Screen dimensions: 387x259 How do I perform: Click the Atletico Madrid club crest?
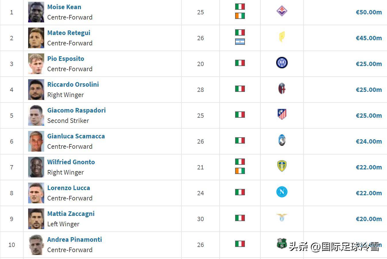coord(282,114)
